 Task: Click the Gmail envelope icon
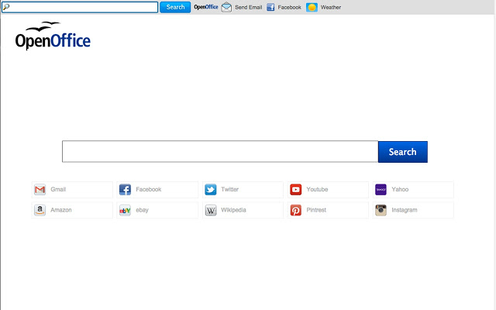pyautogui.click(x=40, y=189)
